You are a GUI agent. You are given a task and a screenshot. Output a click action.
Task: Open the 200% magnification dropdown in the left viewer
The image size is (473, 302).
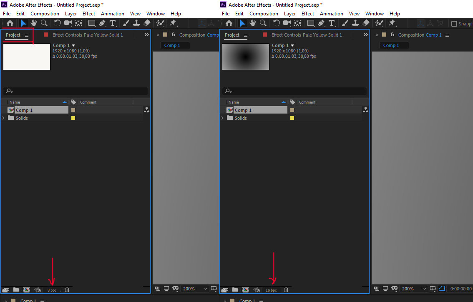(195, 289)
